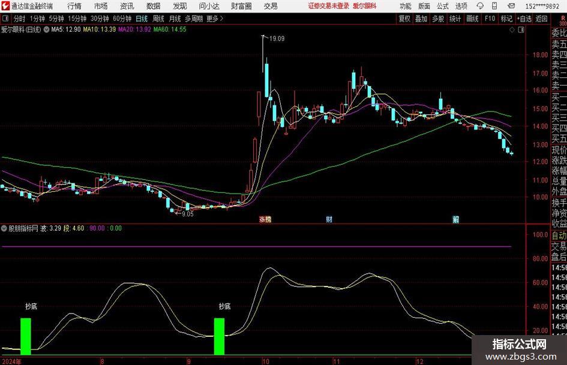The image size is (567, 365).
Task: Click the 多股 multi-stock button
Action: 438,19
